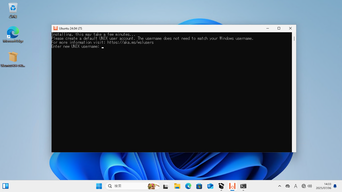Open the network globe tray icon
This screenshot has width=342, height=192.
tap(304, 186)
